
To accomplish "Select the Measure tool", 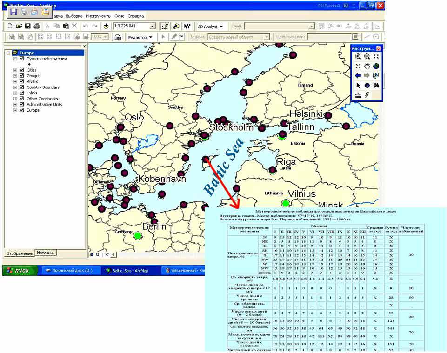I will 358,94.
